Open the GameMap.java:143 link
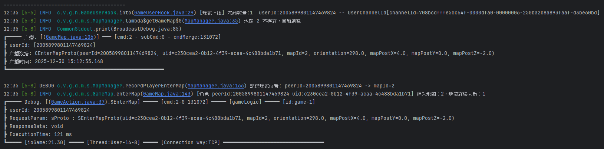This screenshot has width=604, height=149. click(x=166, y=94)
